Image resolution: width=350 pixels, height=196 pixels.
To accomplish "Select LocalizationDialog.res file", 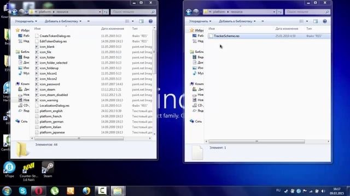I will pyautogui.click(x=54, y=106).
